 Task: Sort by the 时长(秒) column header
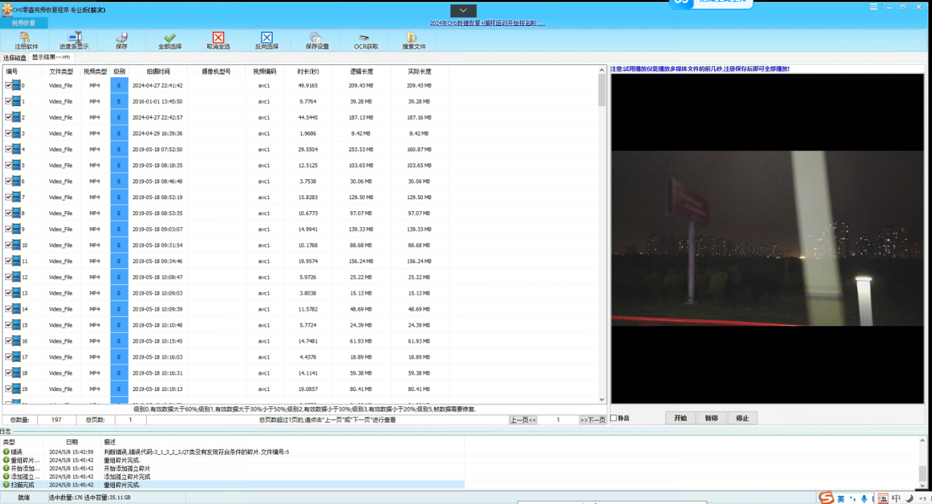click(308, 72)
